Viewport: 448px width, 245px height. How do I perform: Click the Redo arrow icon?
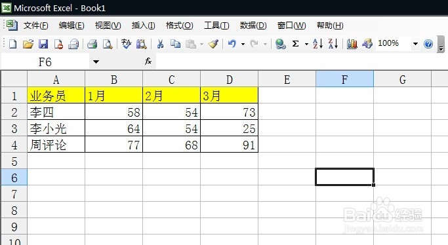[254, 44]
